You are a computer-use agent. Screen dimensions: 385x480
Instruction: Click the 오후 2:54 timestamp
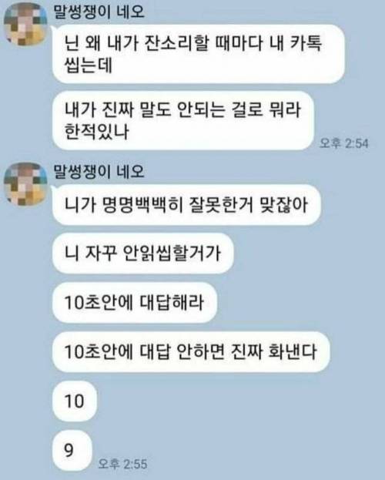coord(344,143)
